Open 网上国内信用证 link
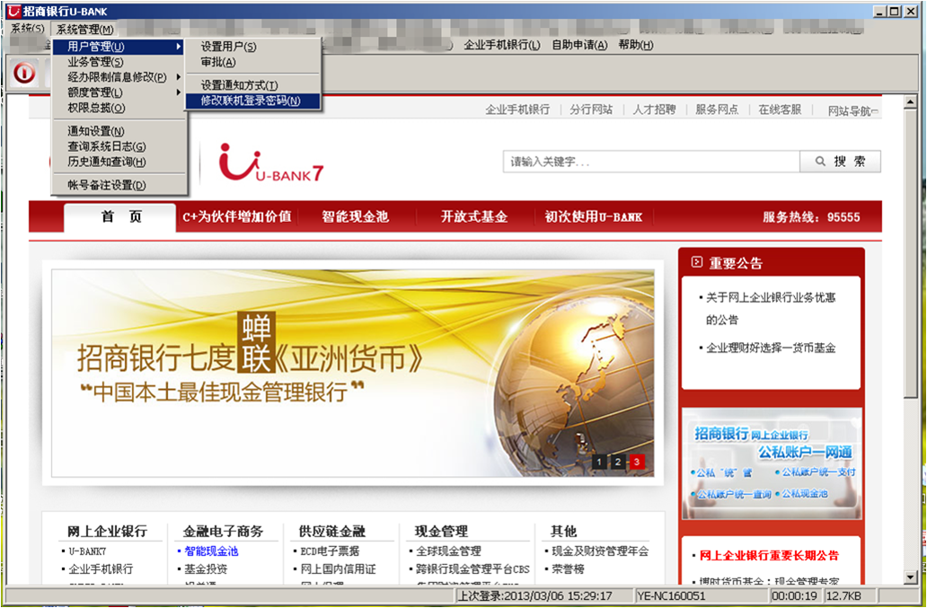 (338, 569)
